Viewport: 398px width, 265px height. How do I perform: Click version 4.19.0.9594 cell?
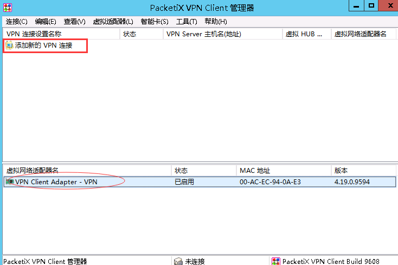coord(352,182)
